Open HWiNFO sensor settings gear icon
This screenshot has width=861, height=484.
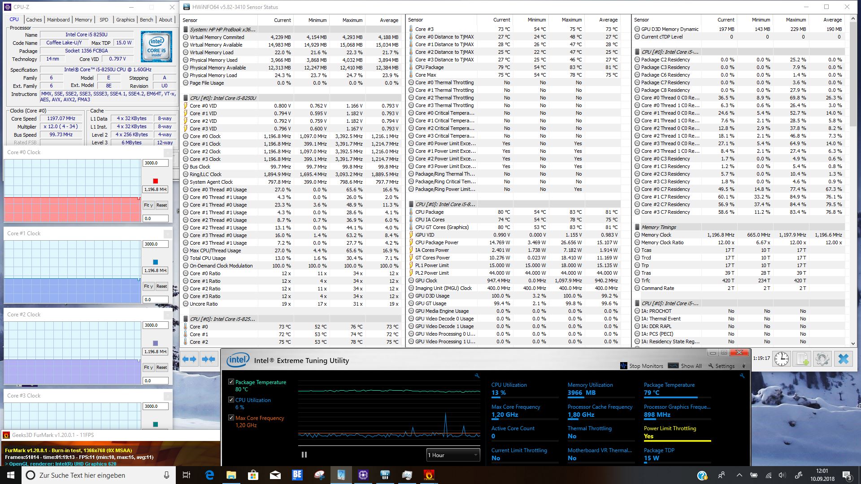click(x=822, y=359)
